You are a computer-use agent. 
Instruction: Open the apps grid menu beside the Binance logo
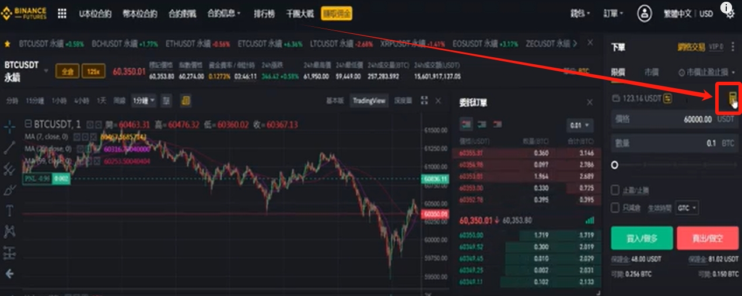(62, 13)
